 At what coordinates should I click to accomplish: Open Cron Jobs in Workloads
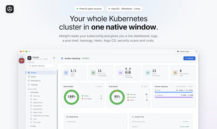tap(37, 122)
